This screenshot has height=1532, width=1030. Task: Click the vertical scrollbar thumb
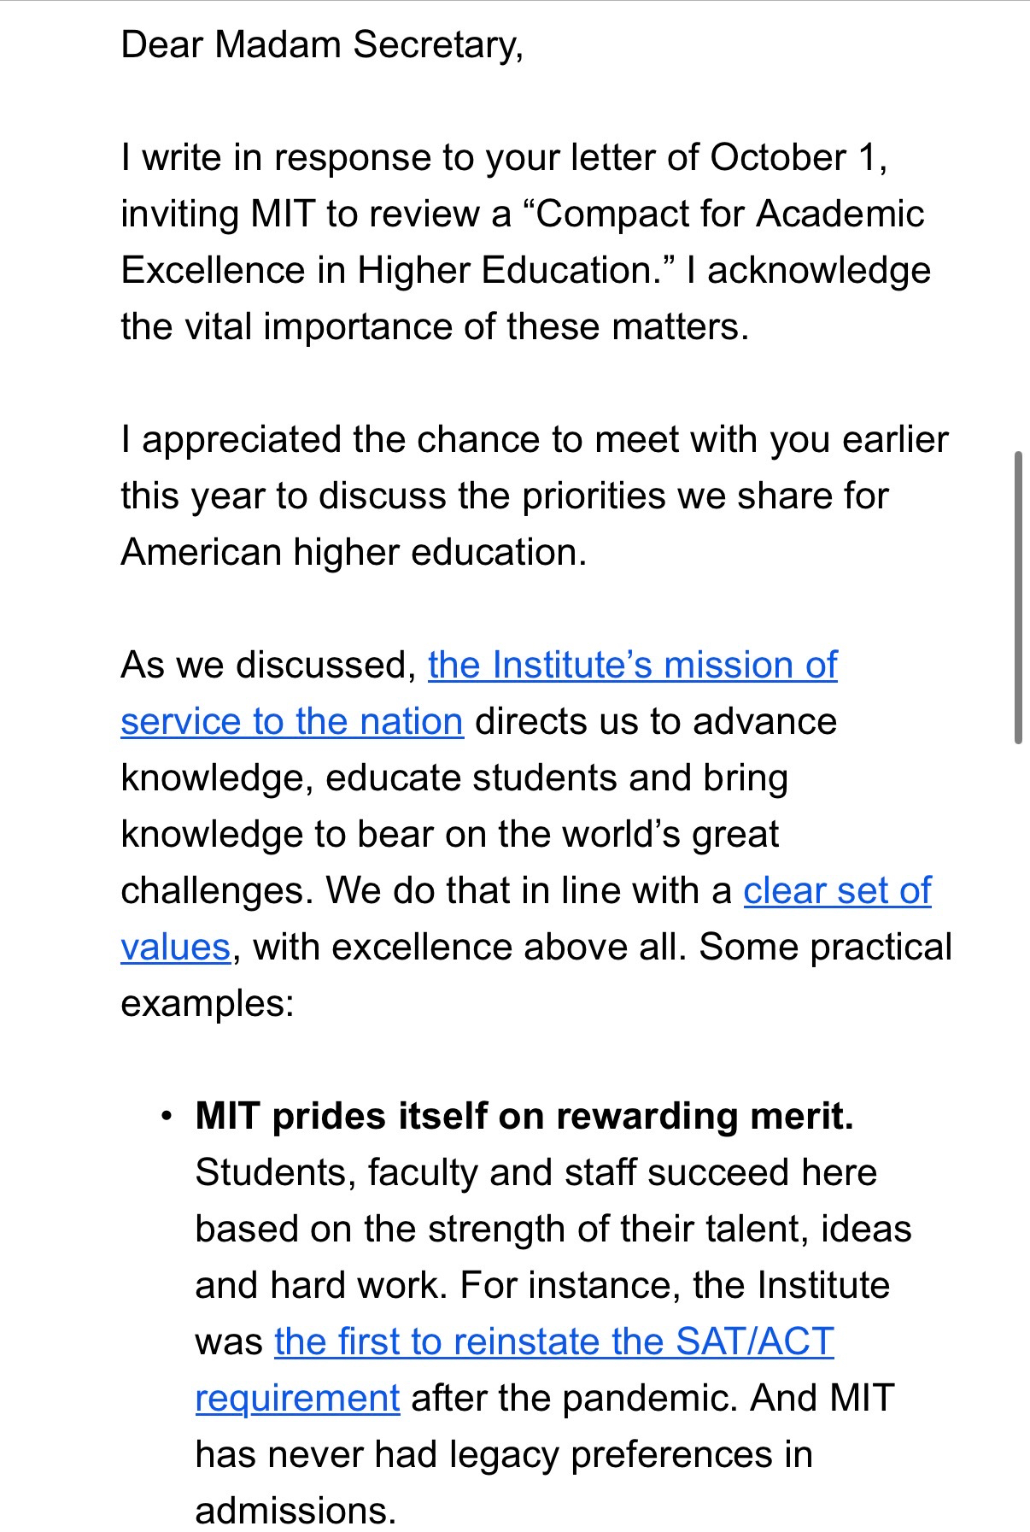click(x=1018, y=596)
